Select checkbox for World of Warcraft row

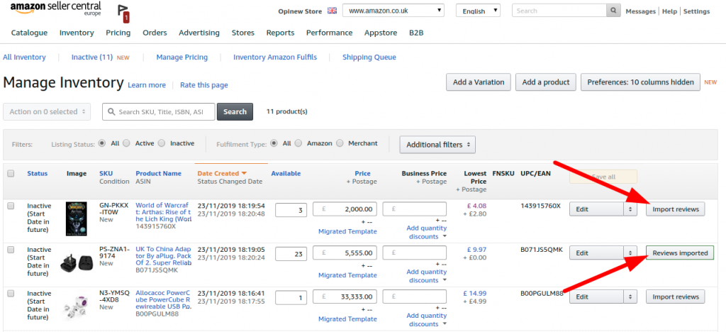coord(11,206)
